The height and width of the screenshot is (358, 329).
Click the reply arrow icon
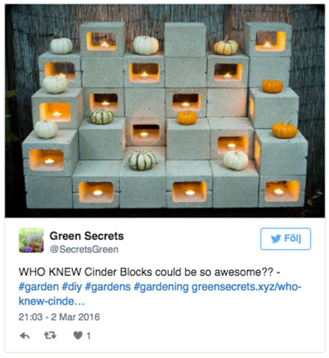coord(25,336)
